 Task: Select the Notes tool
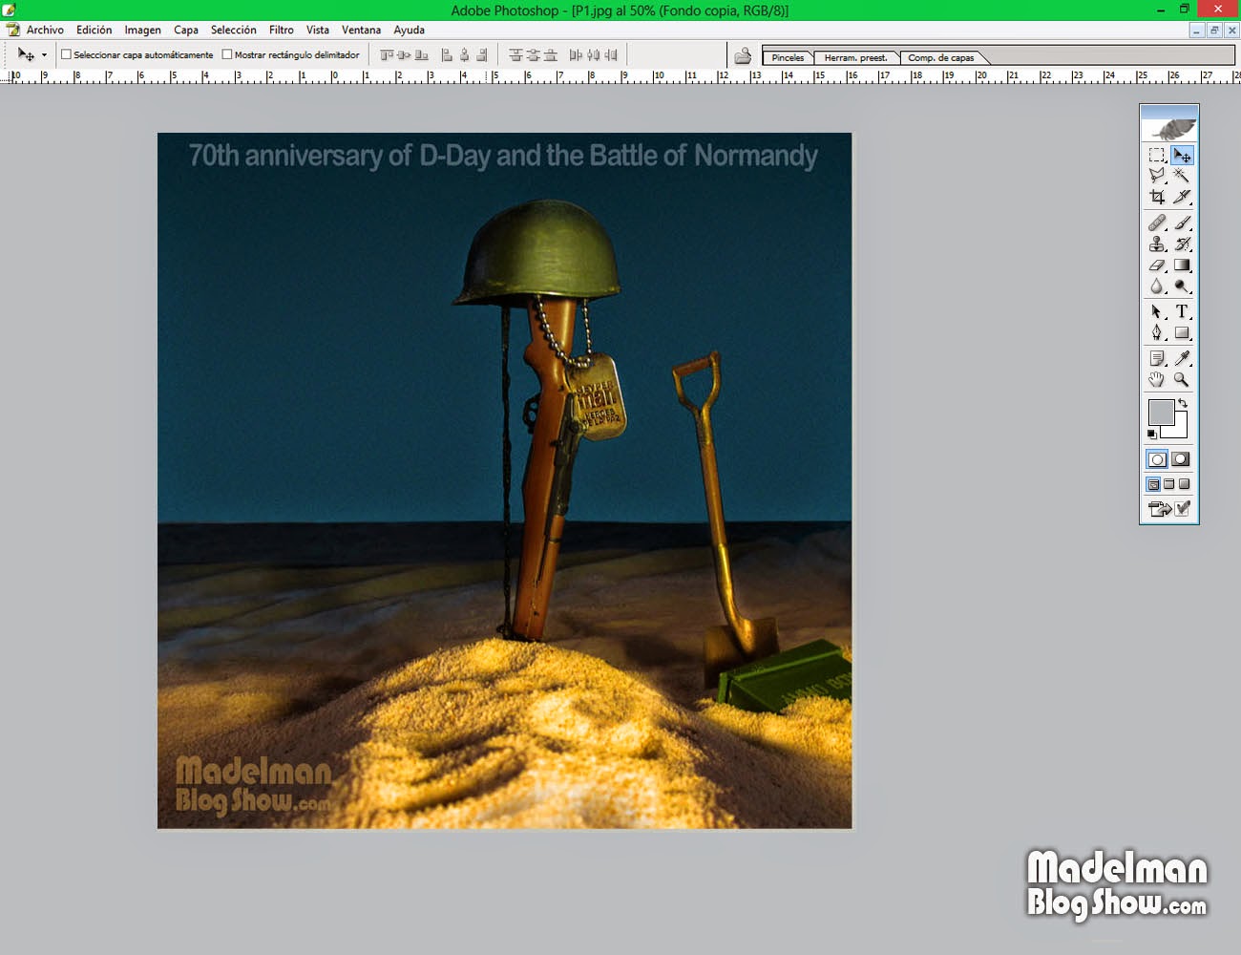pyautogui.click(x=1157, y=358)
